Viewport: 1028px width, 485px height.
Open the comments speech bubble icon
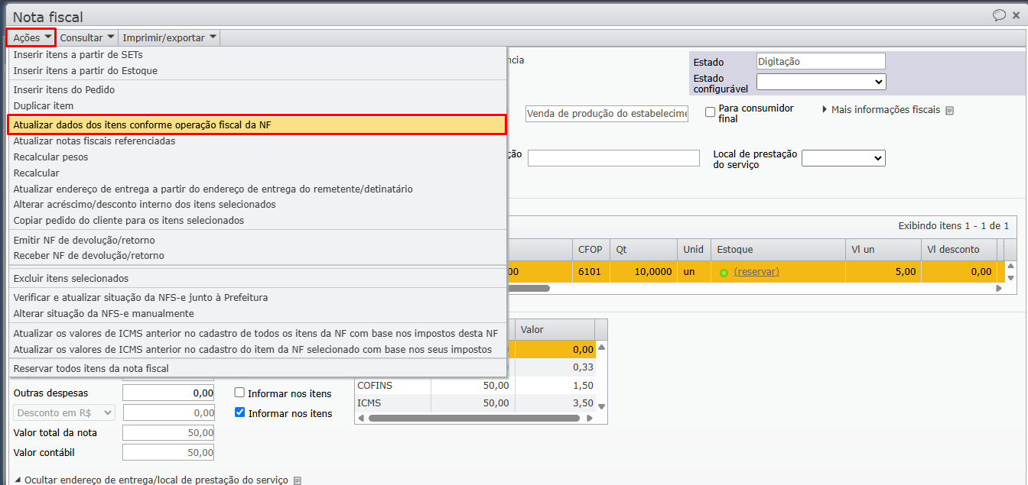tap(999, 15)
